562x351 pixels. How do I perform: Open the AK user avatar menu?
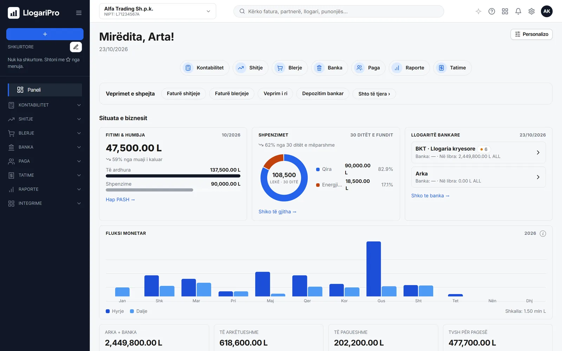[x=547, y=11]
